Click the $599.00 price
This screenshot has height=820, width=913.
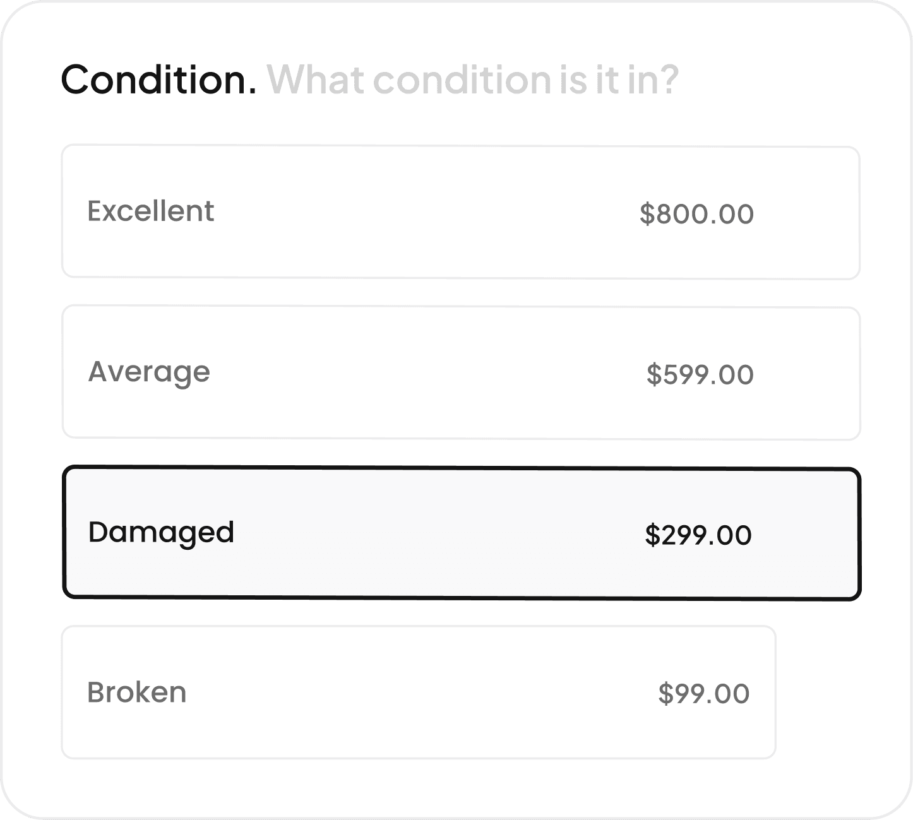(700, 374)
